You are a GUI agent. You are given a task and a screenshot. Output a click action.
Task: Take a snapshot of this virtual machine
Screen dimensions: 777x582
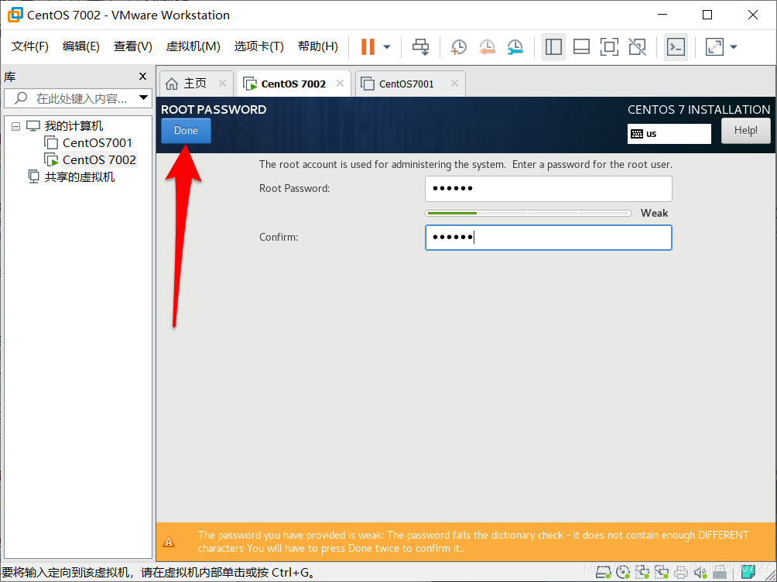tap(458, 47)
